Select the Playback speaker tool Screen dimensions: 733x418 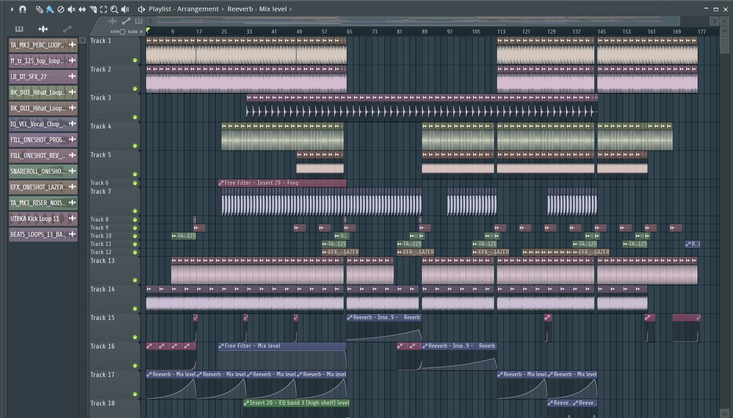(125, 9)
